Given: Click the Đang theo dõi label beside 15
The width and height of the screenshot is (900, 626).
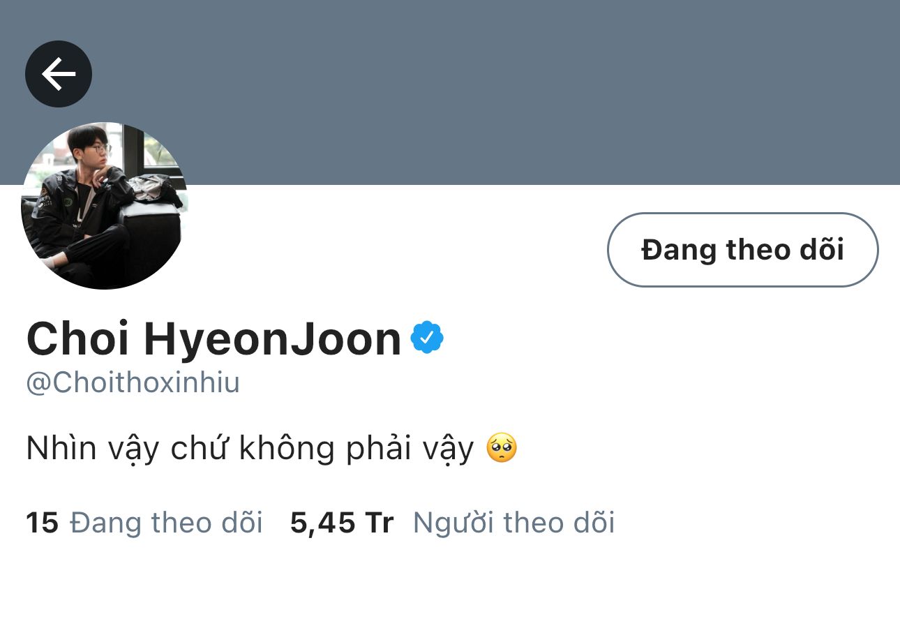Looking at the screenshot, I should (167, 523).
